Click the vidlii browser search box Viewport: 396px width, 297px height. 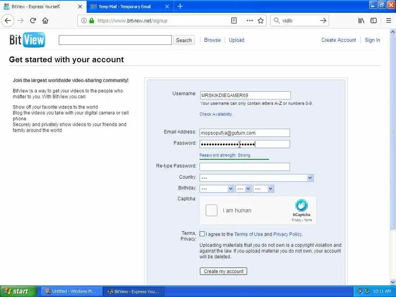(x=299, y=21)
